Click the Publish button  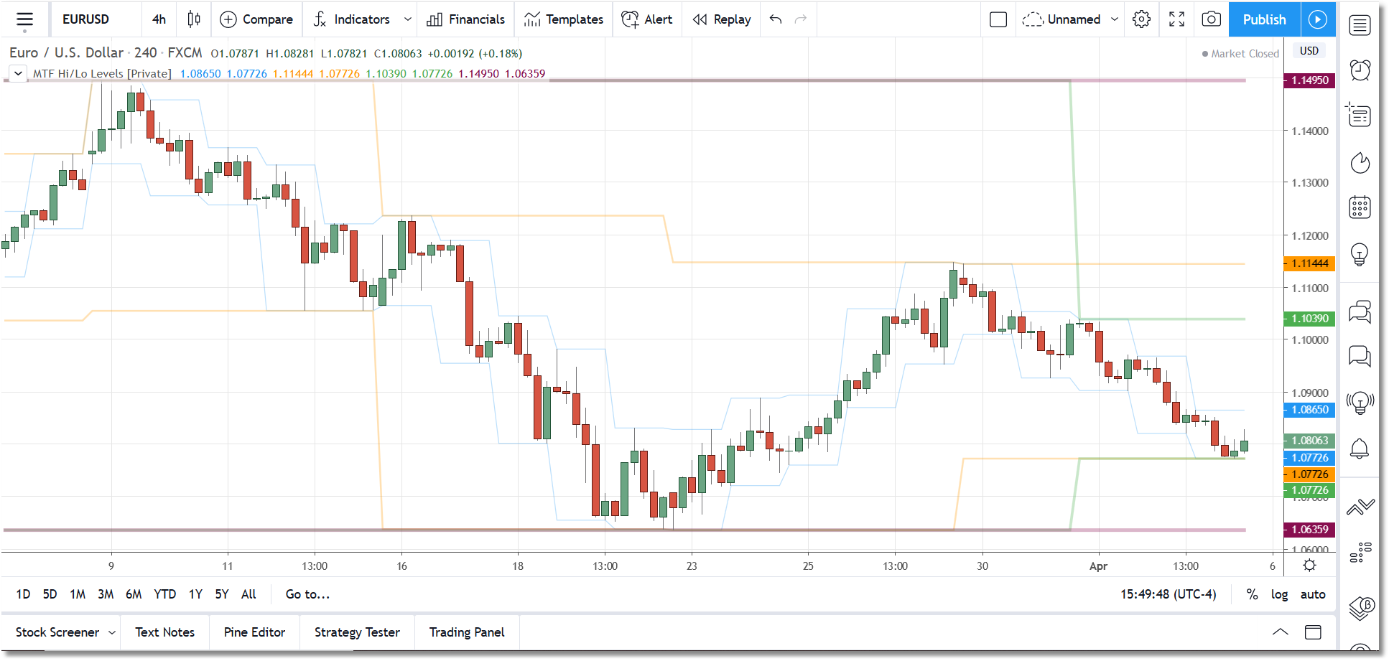tap(1264, 19)
